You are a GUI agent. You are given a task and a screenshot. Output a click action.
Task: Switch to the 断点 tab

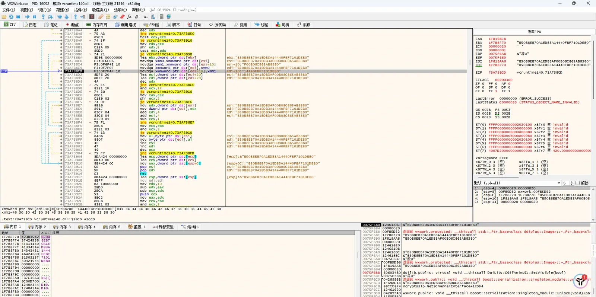72,25
